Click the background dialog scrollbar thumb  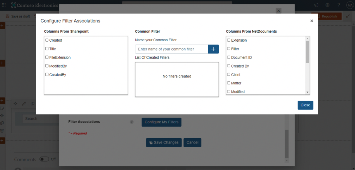tap(287, 144)
